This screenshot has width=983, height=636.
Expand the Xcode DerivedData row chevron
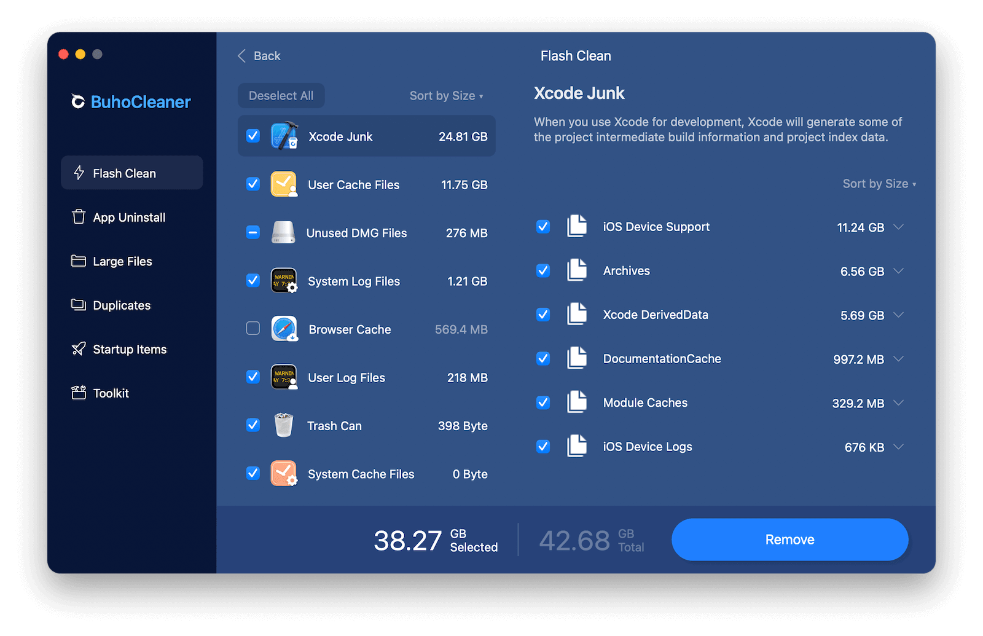click(x=899, y=315)
